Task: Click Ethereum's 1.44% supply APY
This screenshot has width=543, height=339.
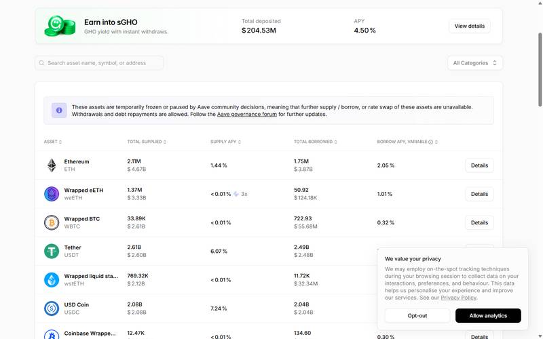Action: (x=219, y=165)
